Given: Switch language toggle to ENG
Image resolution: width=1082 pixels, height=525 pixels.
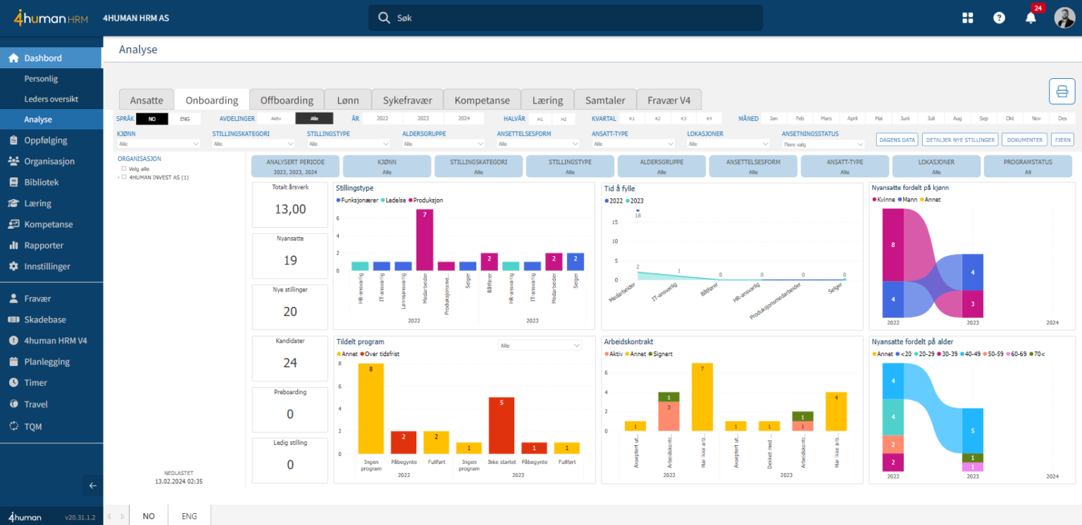Looking at the screenshot, I should point(185,119).
